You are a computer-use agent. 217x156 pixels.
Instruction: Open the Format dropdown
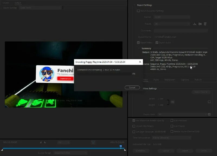coord(172,17)
